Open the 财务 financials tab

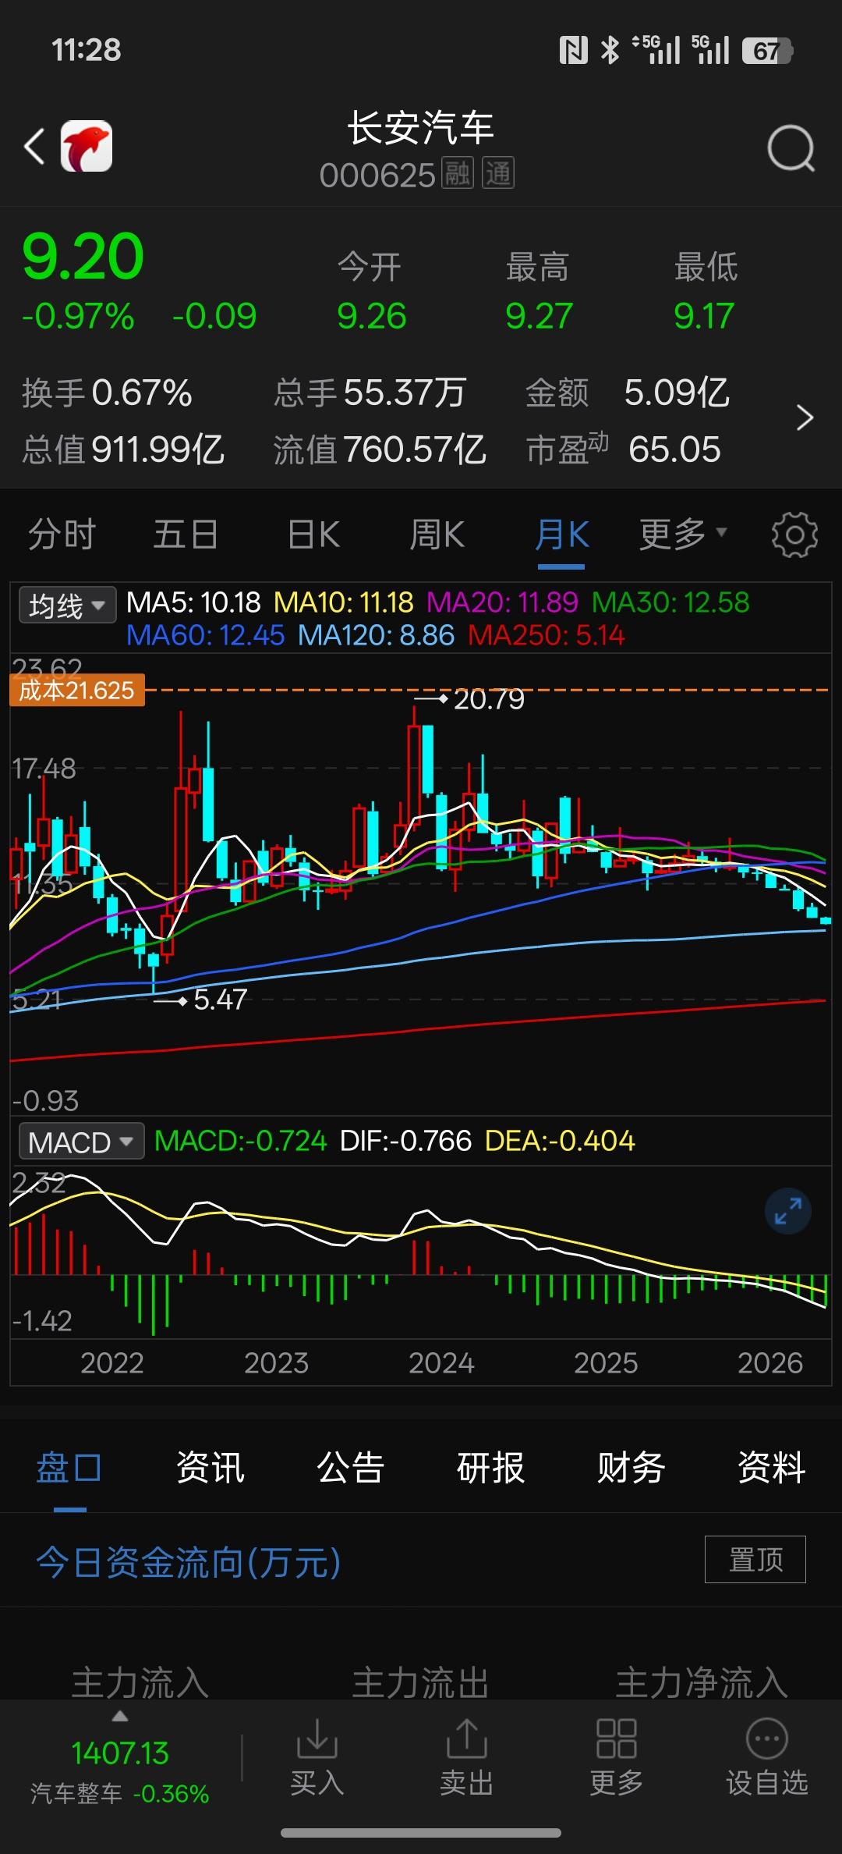point(631,1468)
